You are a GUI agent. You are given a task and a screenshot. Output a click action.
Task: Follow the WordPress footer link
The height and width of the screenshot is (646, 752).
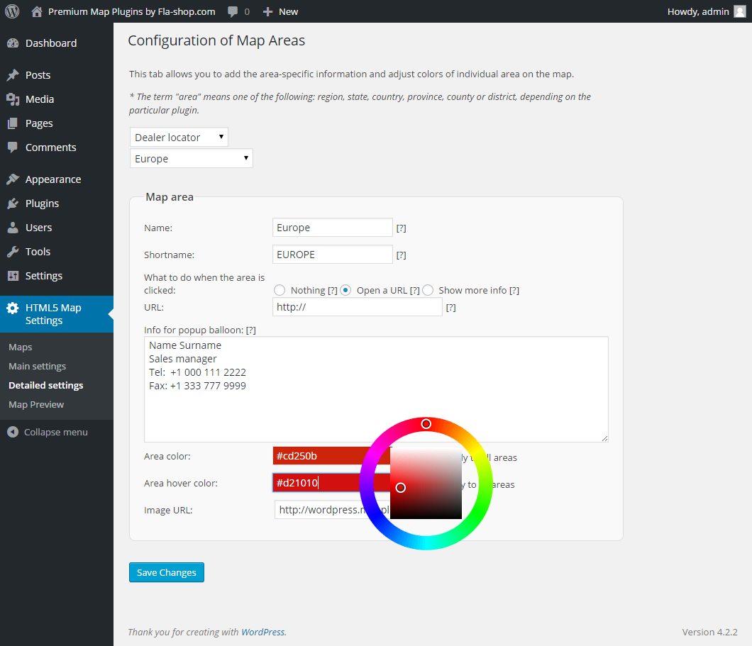(x=263, y=632)
